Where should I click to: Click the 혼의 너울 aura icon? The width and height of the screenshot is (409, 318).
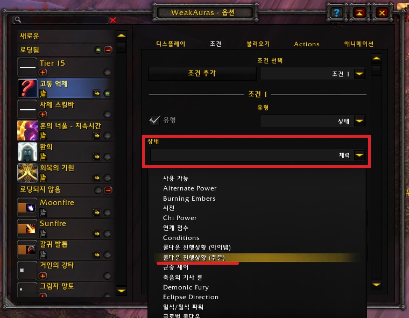(27, 130)
